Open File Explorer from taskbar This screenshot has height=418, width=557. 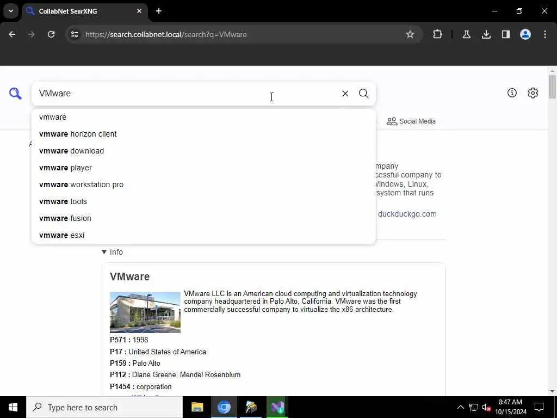tap(197, 407)
